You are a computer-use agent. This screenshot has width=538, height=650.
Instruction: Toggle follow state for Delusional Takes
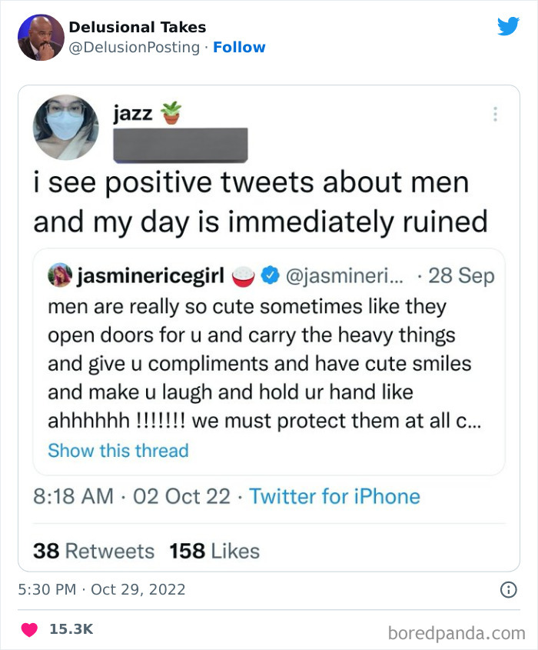[x=241, y=47]
